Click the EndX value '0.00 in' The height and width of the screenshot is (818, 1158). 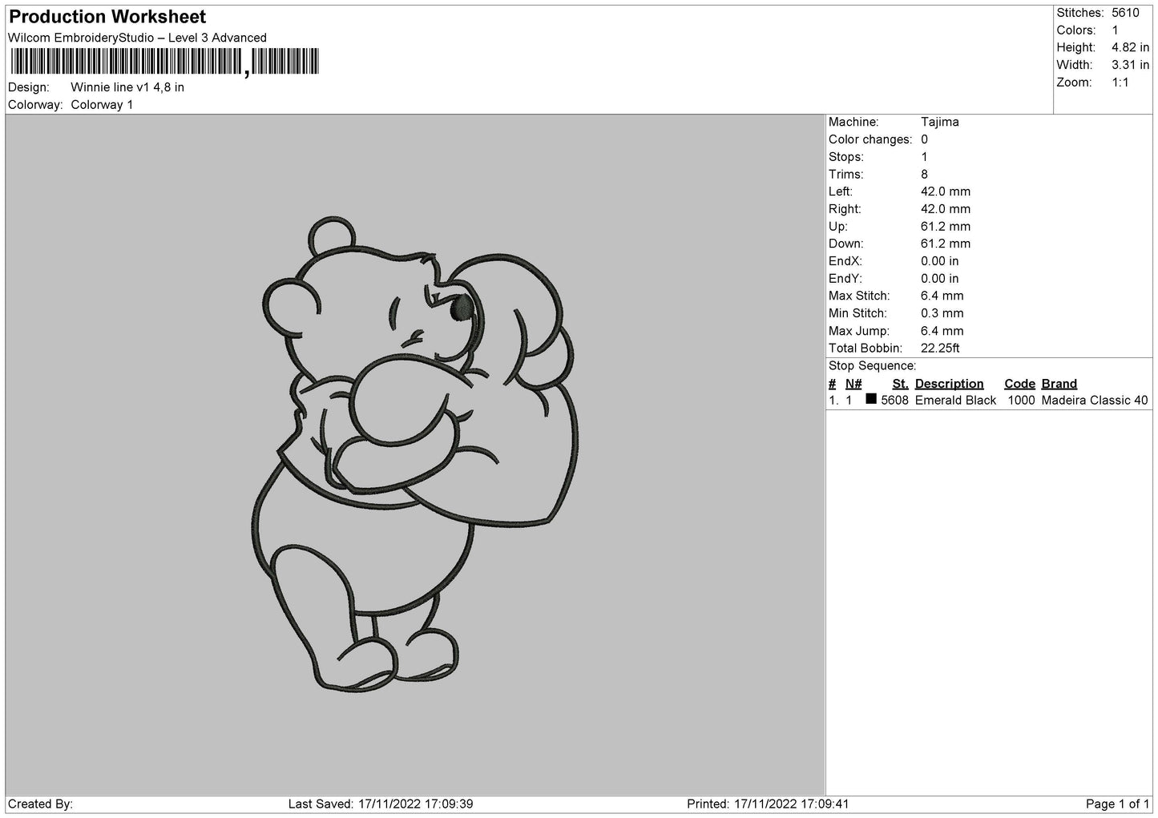point(939,261)
